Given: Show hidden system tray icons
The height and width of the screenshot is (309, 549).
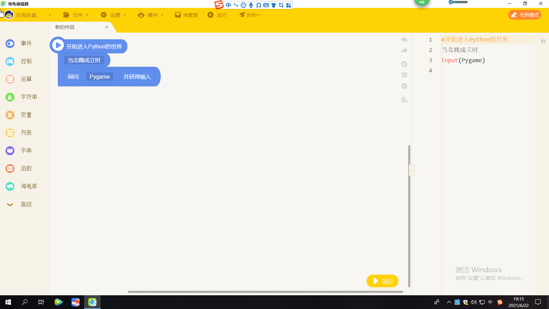Looking at the screenshot, I should tap(449, 302).
